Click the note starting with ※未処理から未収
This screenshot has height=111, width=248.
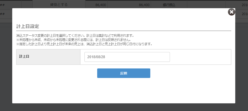[73, 40]
